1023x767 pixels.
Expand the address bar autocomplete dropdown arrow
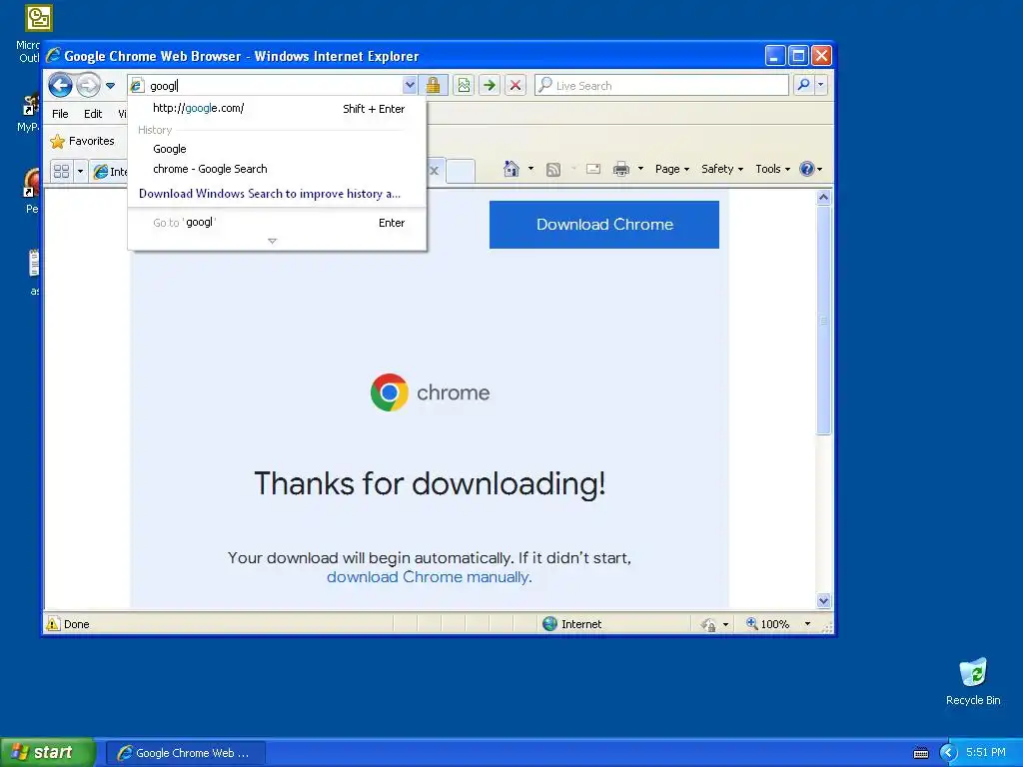point(410,85)
